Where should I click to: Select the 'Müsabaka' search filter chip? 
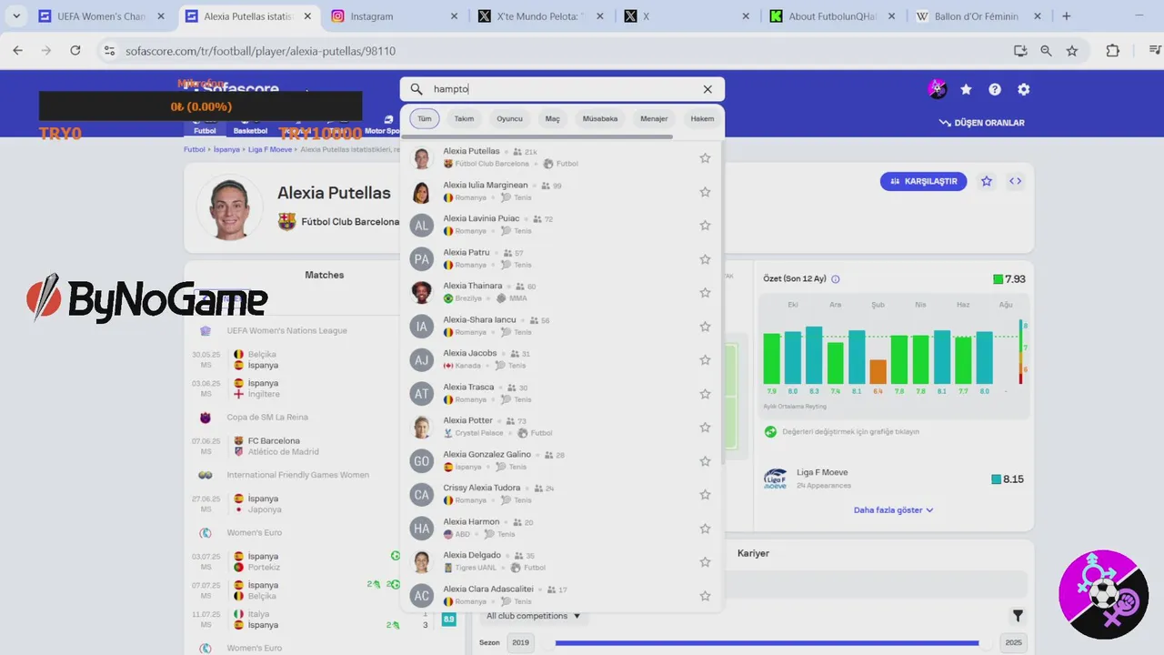tap(600, 119)
